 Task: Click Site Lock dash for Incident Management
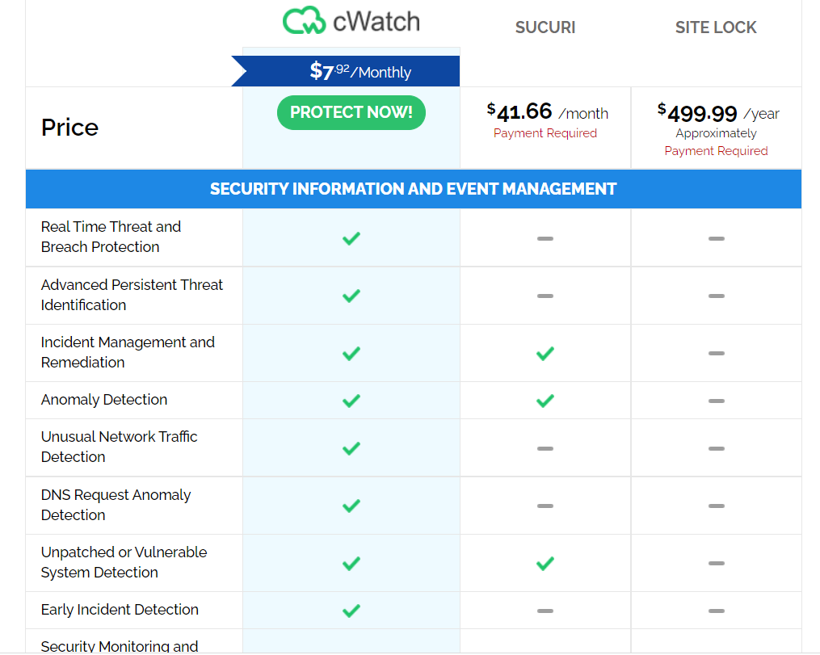tap(716, 354)
